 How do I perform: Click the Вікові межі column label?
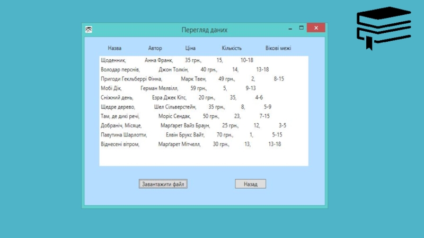click(x=278, y=48)
